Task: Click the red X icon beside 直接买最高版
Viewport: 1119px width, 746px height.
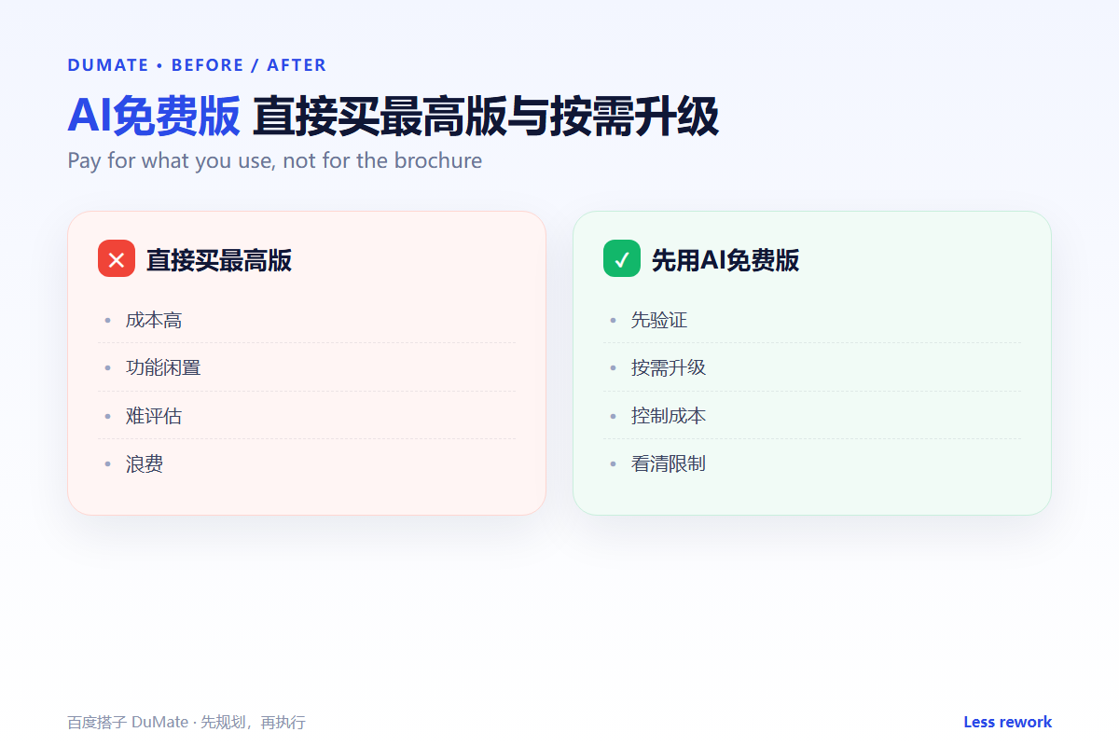Action: pos(117,258)
